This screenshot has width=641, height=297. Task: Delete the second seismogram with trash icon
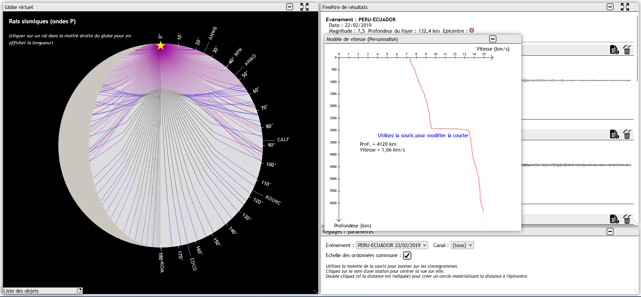click(x=627, y=134)
